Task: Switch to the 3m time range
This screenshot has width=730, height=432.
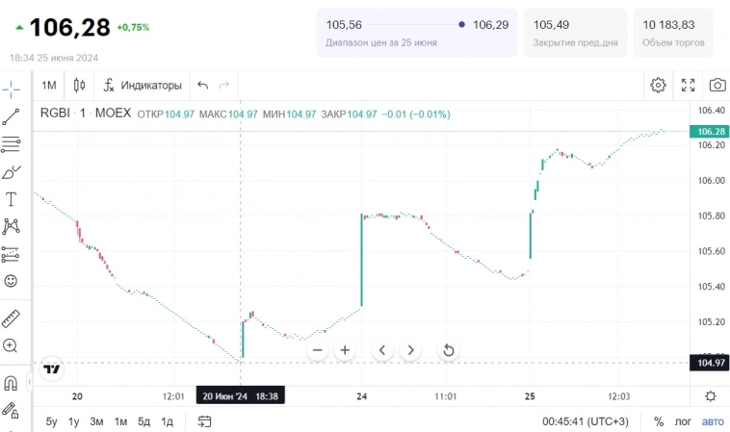Action: [x=96, y=421]
